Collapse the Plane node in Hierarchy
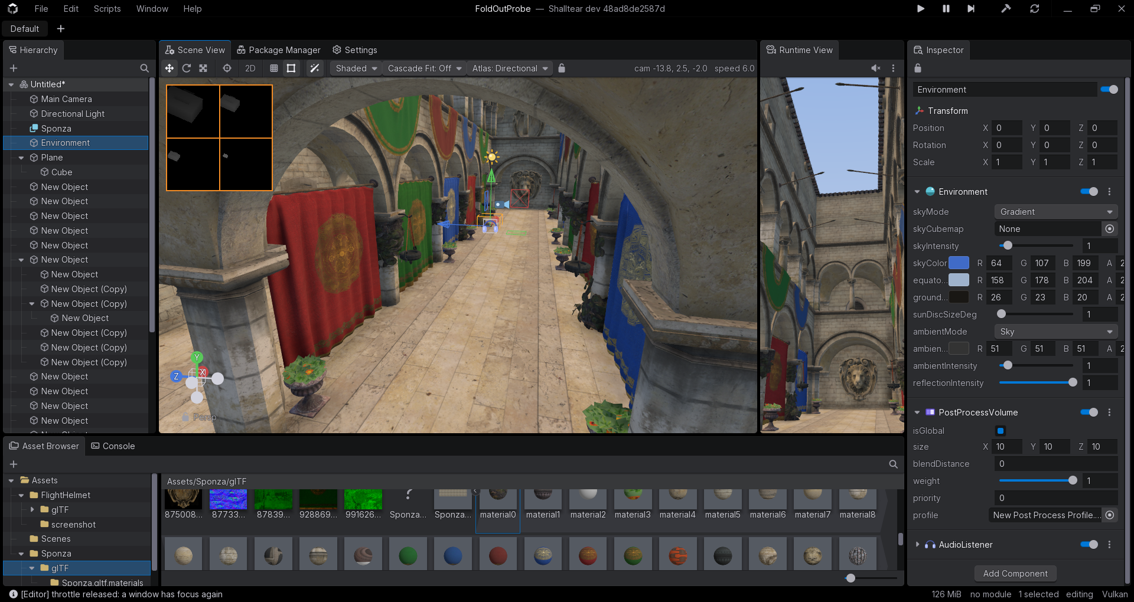Image resolution: width=1134 pixels, height=602 pixels. click(21, 158)
